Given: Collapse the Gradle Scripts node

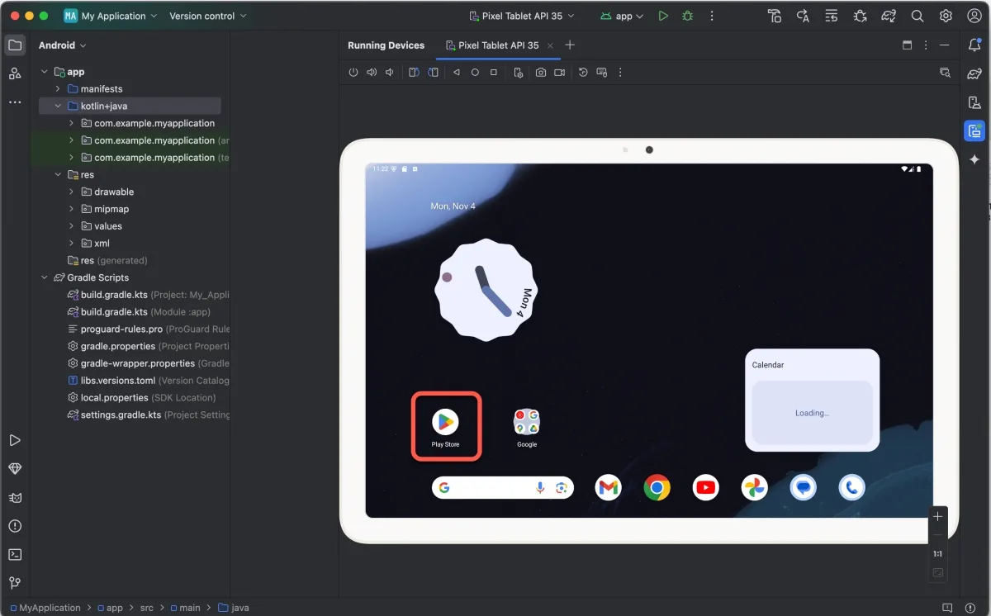Looking at the screenshot, I should point(45,277).
